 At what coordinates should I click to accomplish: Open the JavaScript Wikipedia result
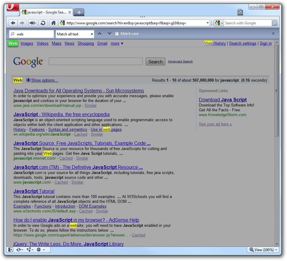click(x=61, y=115)
